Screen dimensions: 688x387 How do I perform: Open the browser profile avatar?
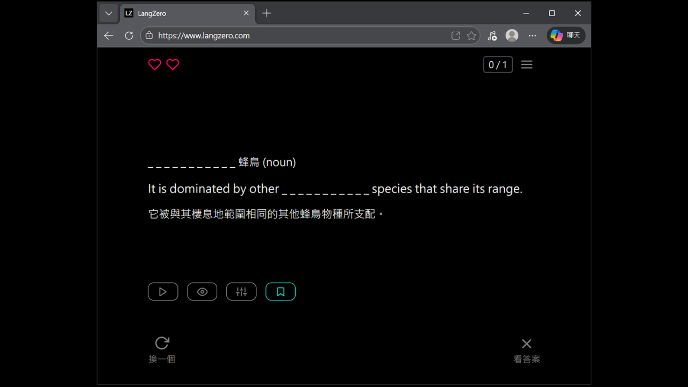pyautogui.click(x=512, y=35)
